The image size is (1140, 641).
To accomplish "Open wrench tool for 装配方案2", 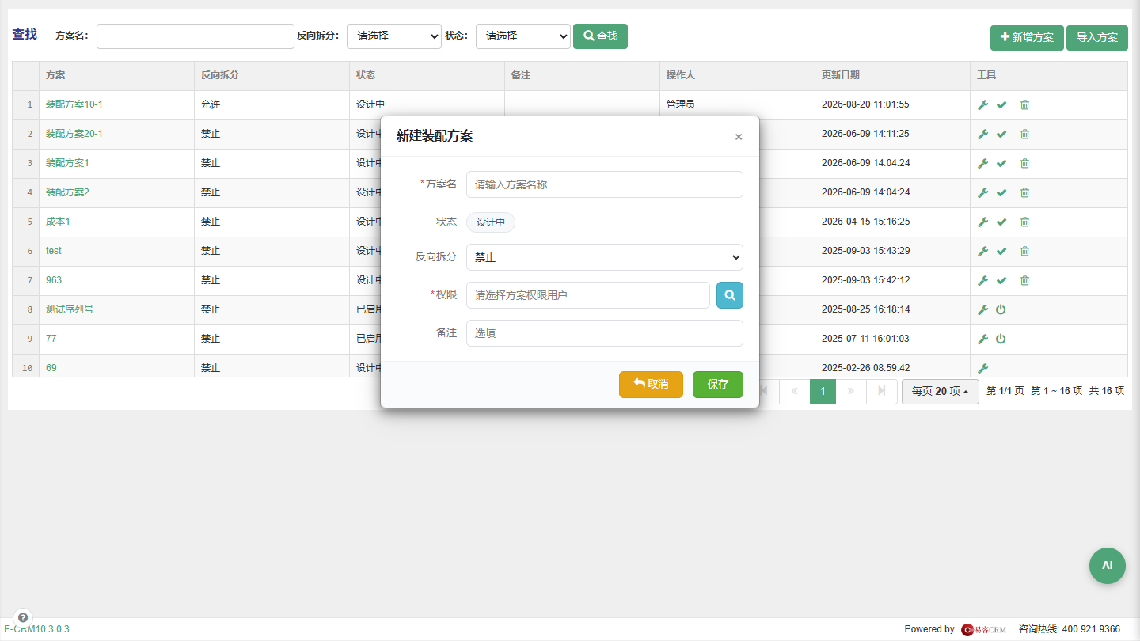I will coord(982,192).
